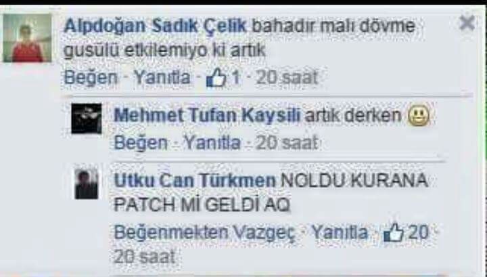The height and width of the screenshot is (277, 487).
Task: Like Mehmet's reply with Beğen
Action: pos(141,143)
